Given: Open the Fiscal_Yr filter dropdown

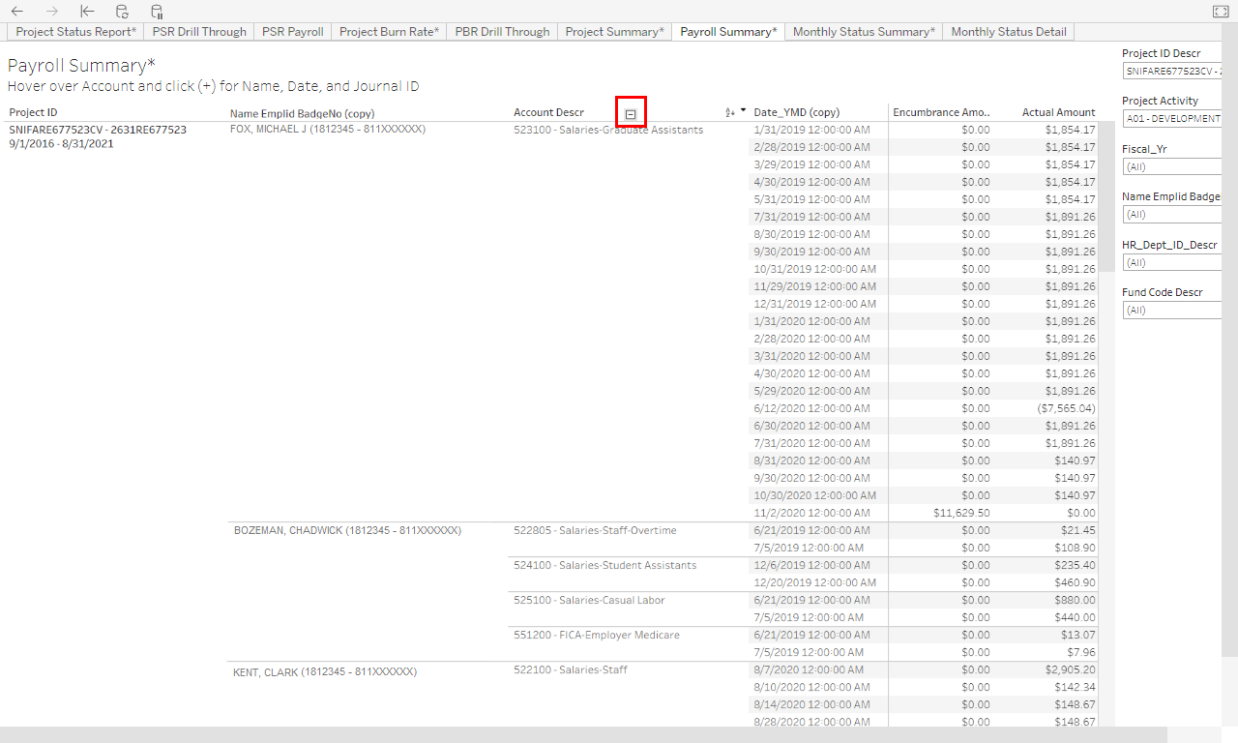Looking at the screenshot, I should tap(1172, 166).
